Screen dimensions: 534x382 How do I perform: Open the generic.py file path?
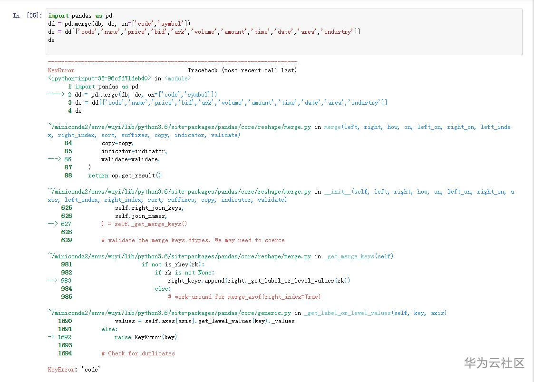[169, 313]
